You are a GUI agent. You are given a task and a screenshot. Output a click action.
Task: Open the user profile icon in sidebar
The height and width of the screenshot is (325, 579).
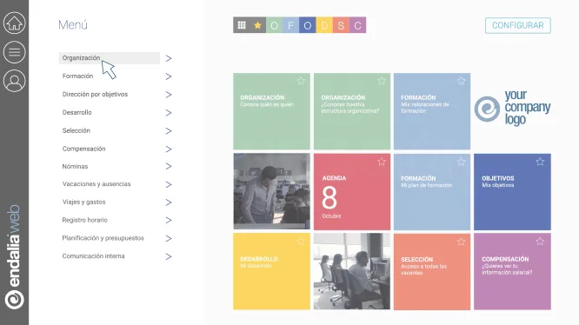click(15, 81)
